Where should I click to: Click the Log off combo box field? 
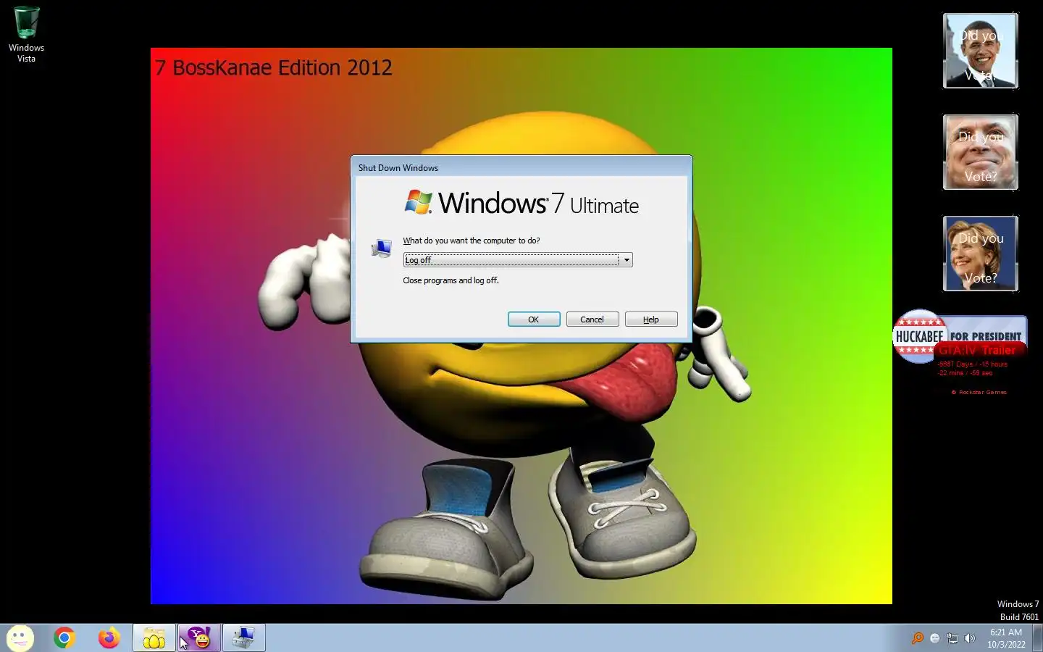click(518, 260)
